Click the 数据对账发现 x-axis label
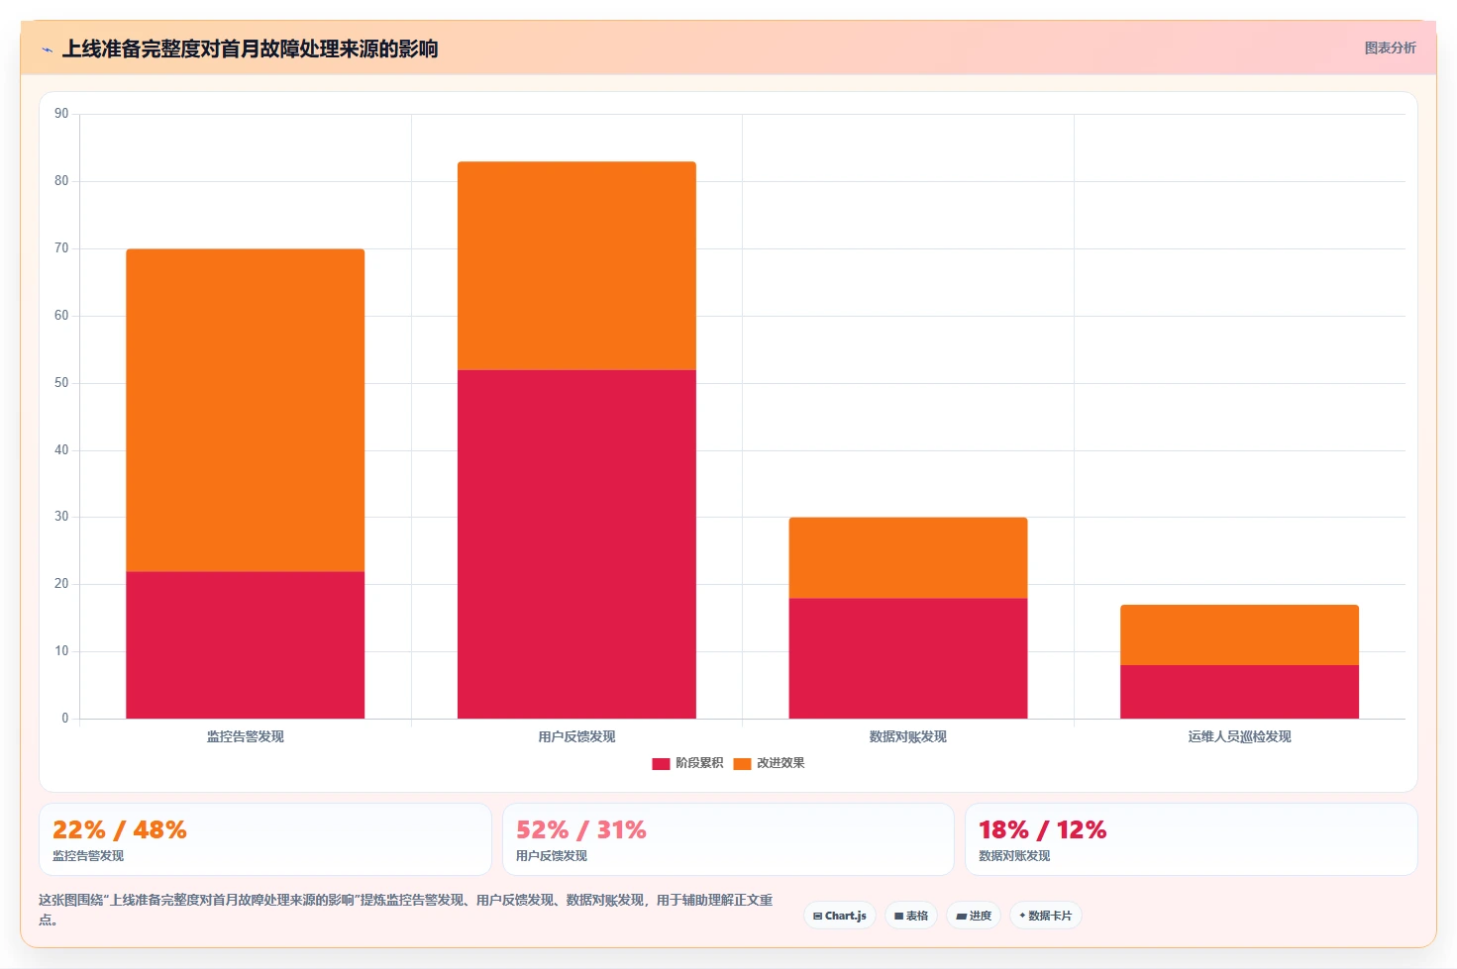 point(908,736)
